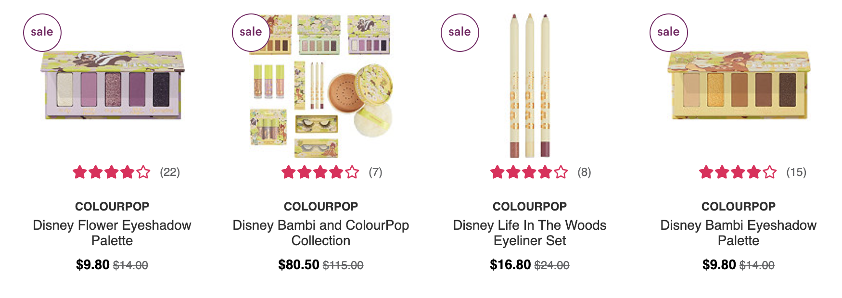Select the (15) review count
The width and height of the screenshot is (842, 298).
[796, 172]
